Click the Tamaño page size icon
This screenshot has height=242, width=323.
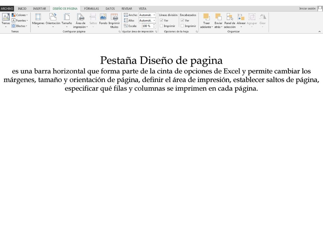click(x=67, y=17)
